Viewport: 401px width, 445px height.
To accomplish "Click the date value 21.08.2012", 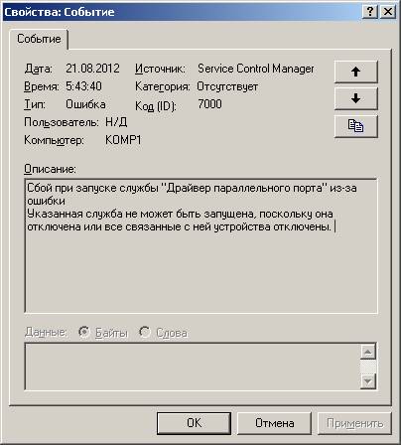I will pos(92,69).
